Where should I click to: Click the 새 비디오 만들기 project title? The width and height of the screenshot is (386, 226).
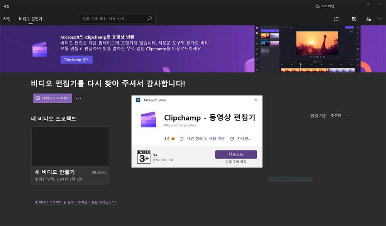coord(55,172)
